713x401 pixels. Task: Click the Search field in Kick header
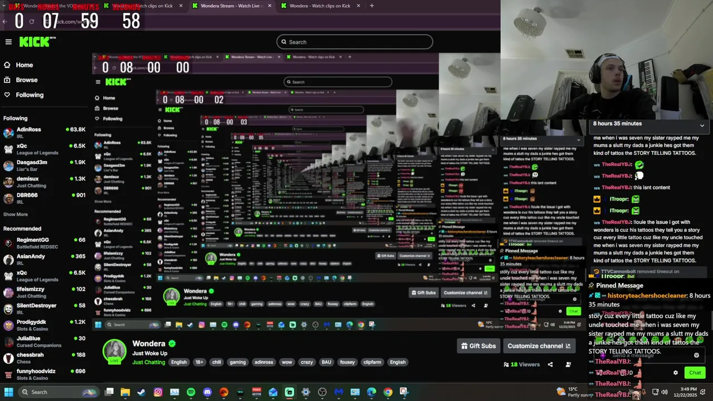354,42
